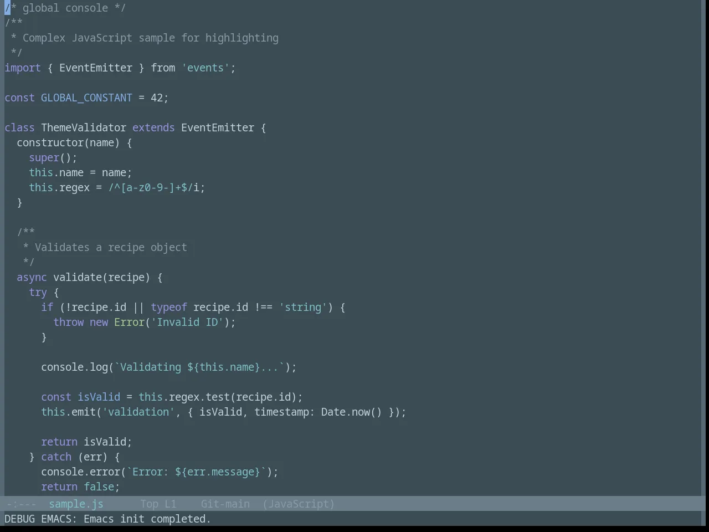Image resolution: width=709 pixels, height=532 pixels.
Task: Click 'Date.now()' in the emit call
Action: 352,412
